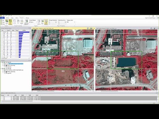Pin the Change Likelihood Rank panel
Image resolution: width=159 pixels, height=119 pixels.
[29, 28]
